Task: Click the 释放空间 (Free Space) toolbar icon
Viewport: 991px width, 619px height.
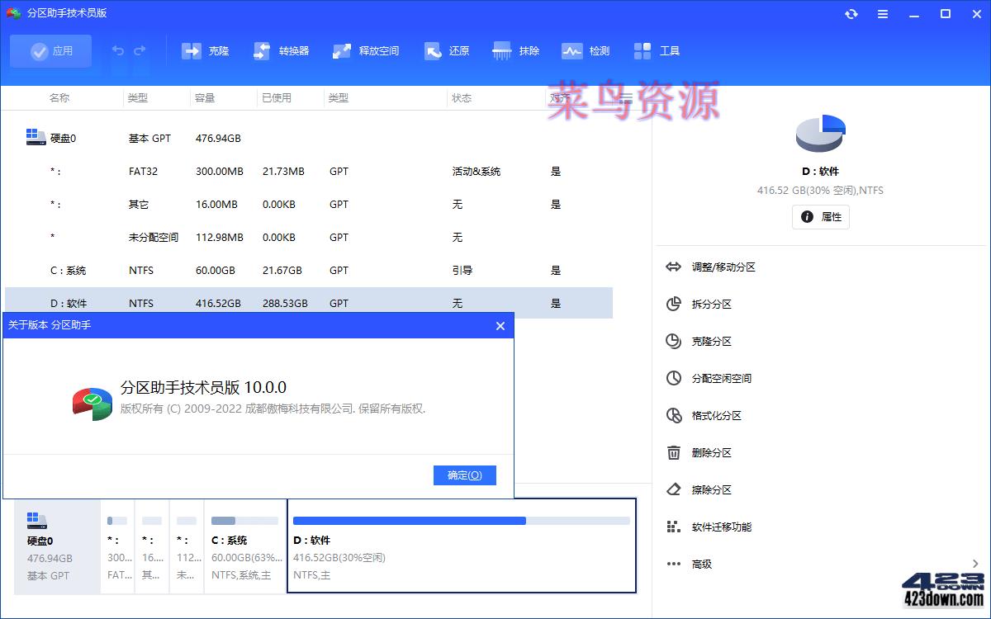Action: tap(365, 50)
